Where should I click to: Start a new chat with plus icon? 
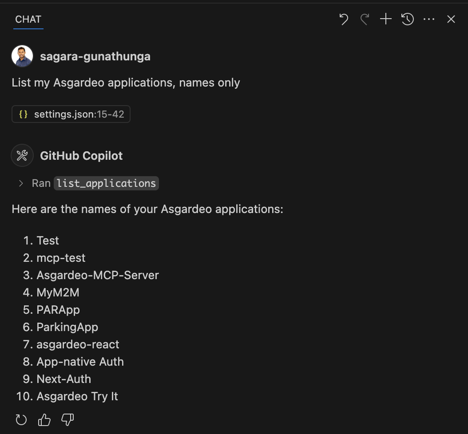[385, 19]
